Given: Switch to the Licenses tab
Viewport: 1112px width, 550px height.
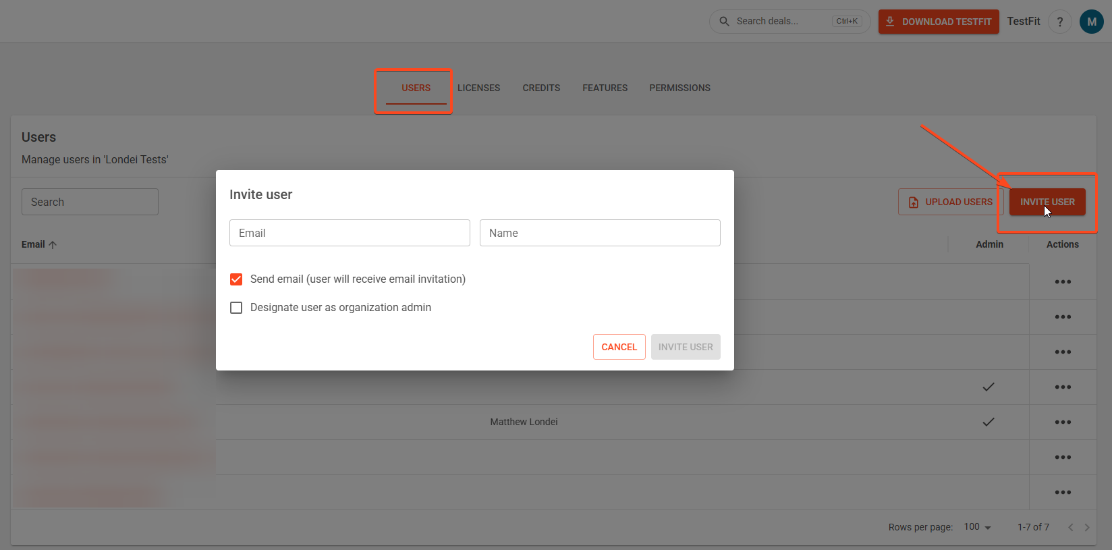Looking at the screenshot, I should pos(478,88).
